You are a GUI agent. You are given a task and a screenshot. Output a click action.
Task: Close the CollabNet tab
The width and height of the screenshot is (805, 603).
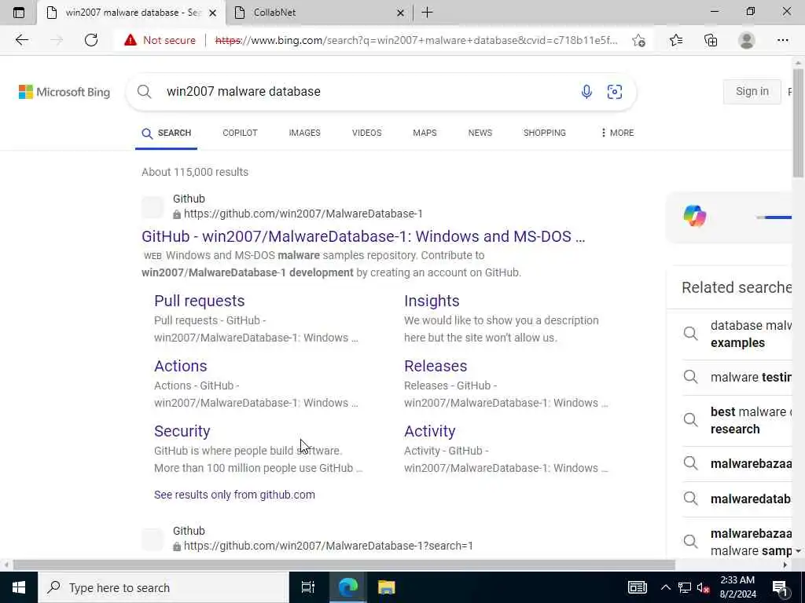pyautogui.click(x=400, y=13)
